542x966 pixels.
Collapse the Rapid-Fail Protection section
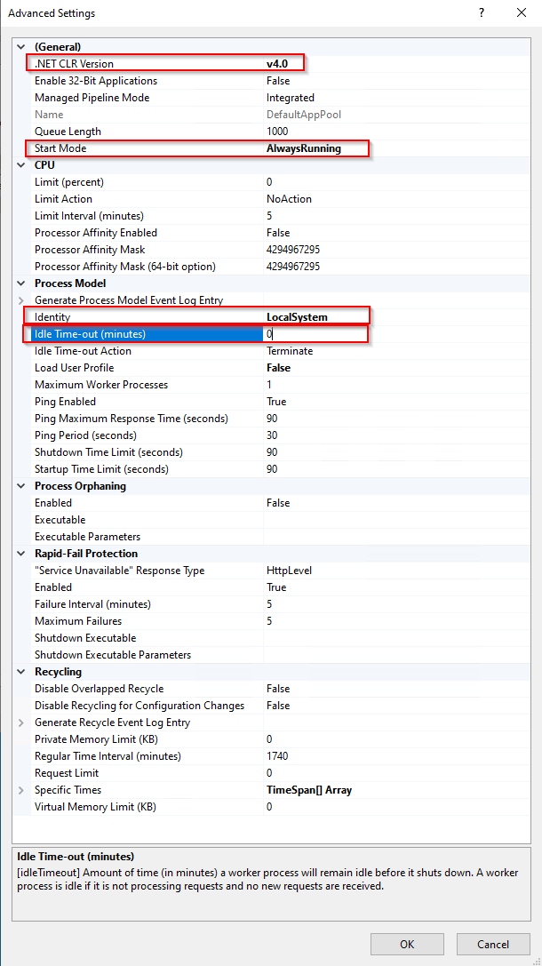(21, 554)
